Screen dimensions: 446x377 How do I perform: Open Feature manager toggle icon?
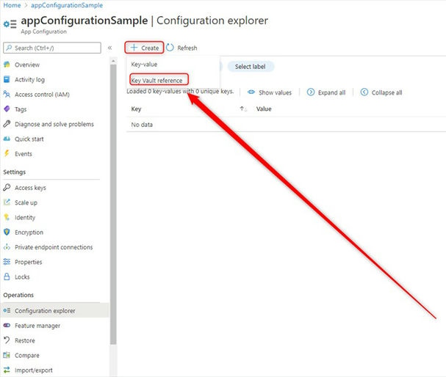tap(7, 326)
